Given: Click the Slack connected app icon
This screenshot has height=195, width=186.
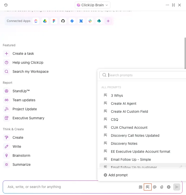Looking at the screenshot, I should [x=90, y=21].
